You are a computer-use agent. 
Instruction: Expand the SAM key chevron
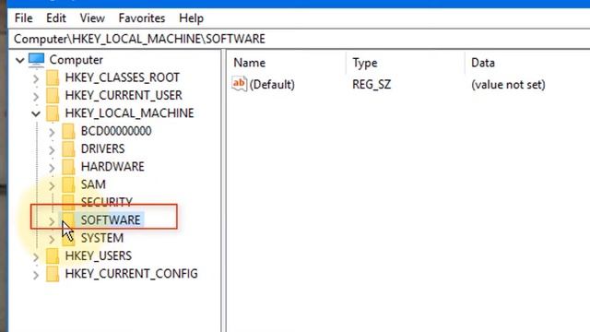(x=52, y=185)
